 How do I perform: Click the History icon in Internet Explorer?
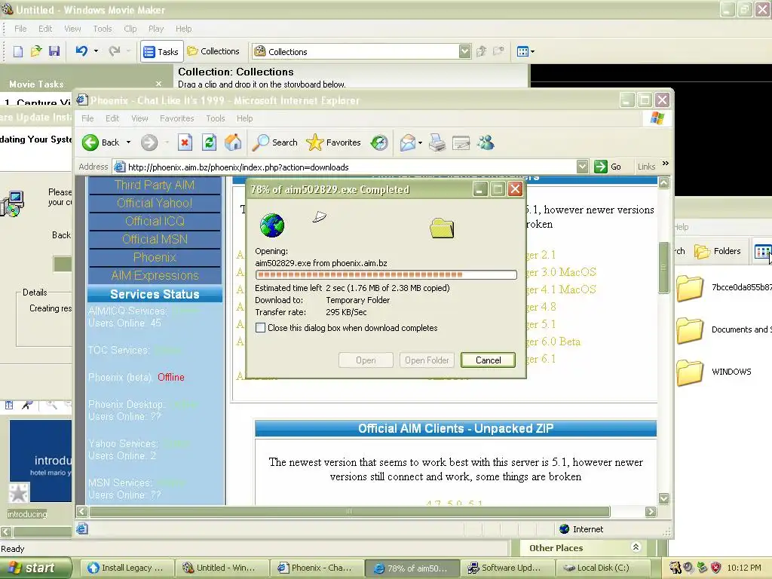pyautogui.click(x=379, y=142)
